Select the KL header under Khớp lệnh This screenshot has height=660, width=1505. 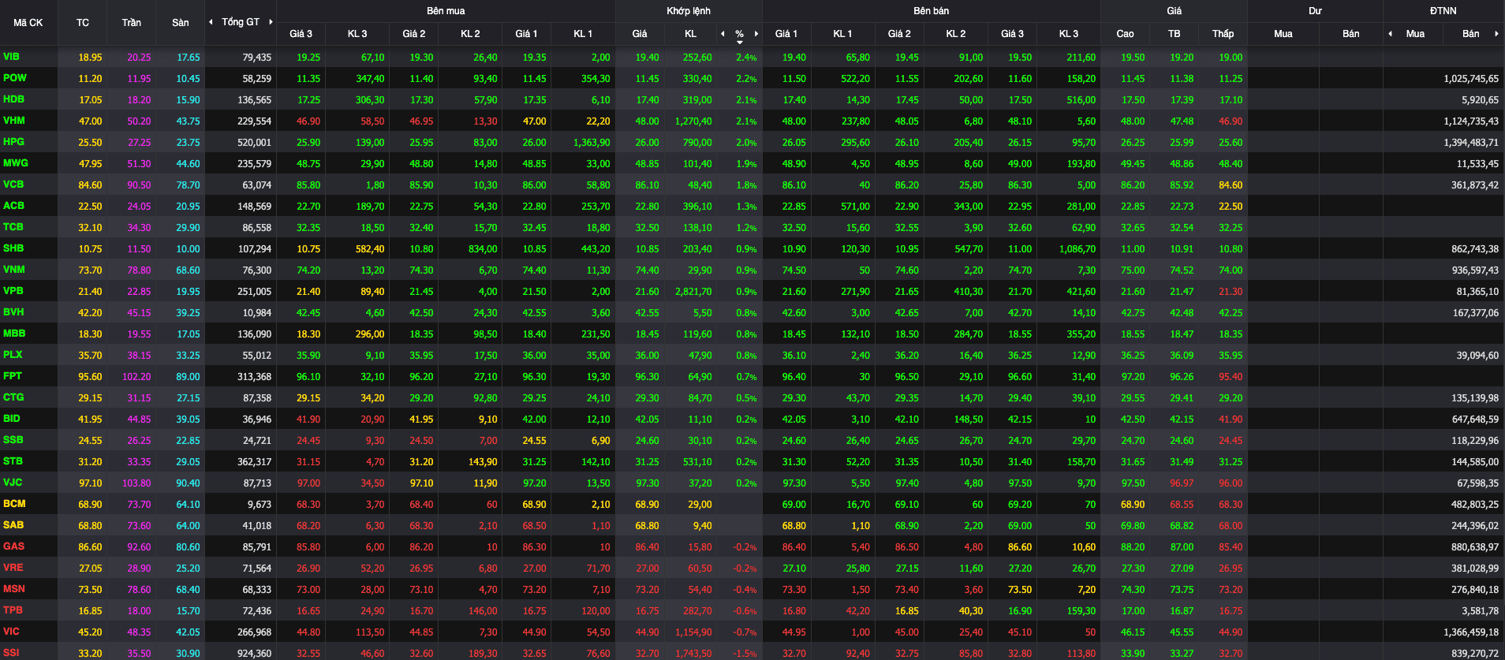691,34
